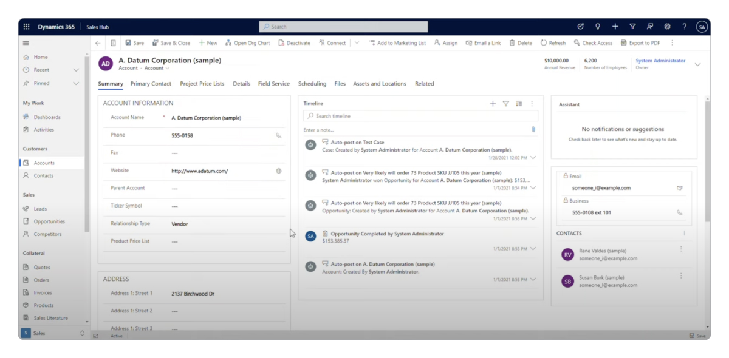Click the email icon beside someone_i@example.com
The height and width of the screenshot is (358, 729).
[680, 188]
